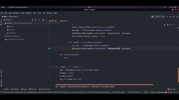
Task: Open the Edit menu
Action: pyautogui.click(x=6, y=13)
